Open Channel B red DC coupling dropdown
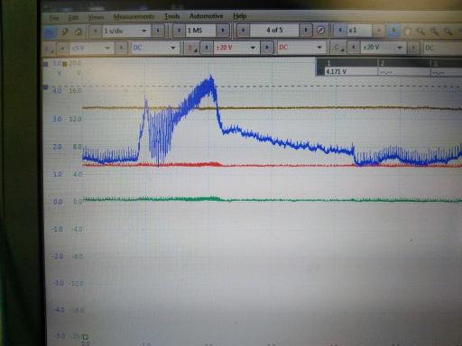This screenshot has width=462, height=346. [x=300, y=47]
